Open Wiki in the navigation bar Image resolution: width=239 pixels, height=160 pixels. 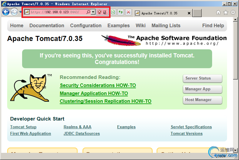[x=140, y=25]
